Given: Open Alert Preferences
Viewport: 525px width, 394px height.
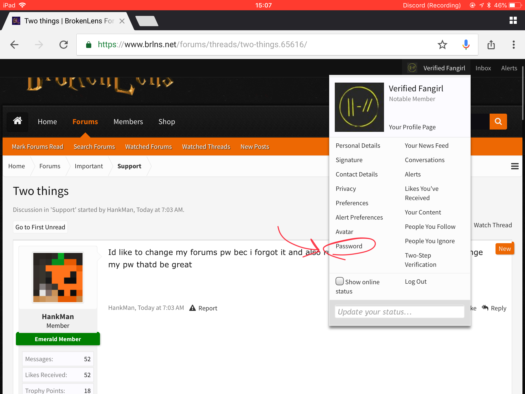Looking at the screenshot, I should 359,217.
